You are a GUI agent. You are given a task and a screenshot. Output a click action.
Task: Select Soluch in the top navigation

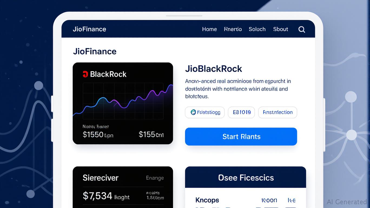point(257,29)
